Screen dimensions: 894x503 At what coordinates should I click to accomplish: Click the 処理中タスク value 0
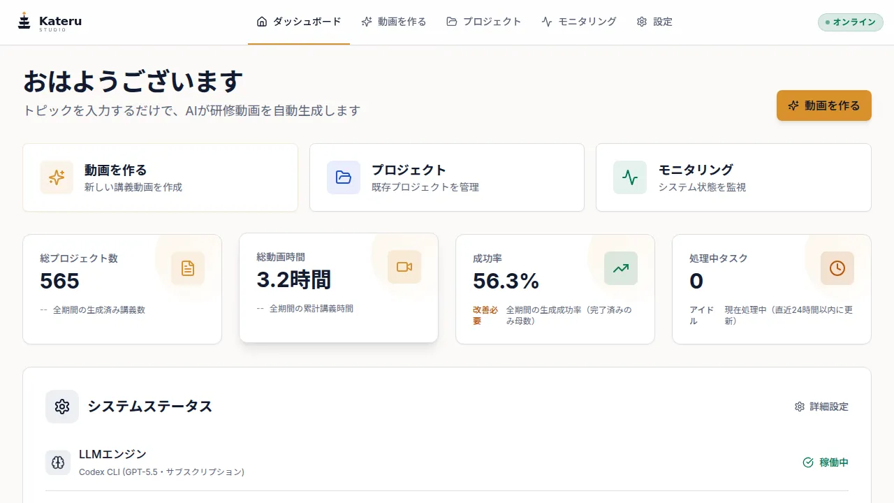[x=696, y=281]
